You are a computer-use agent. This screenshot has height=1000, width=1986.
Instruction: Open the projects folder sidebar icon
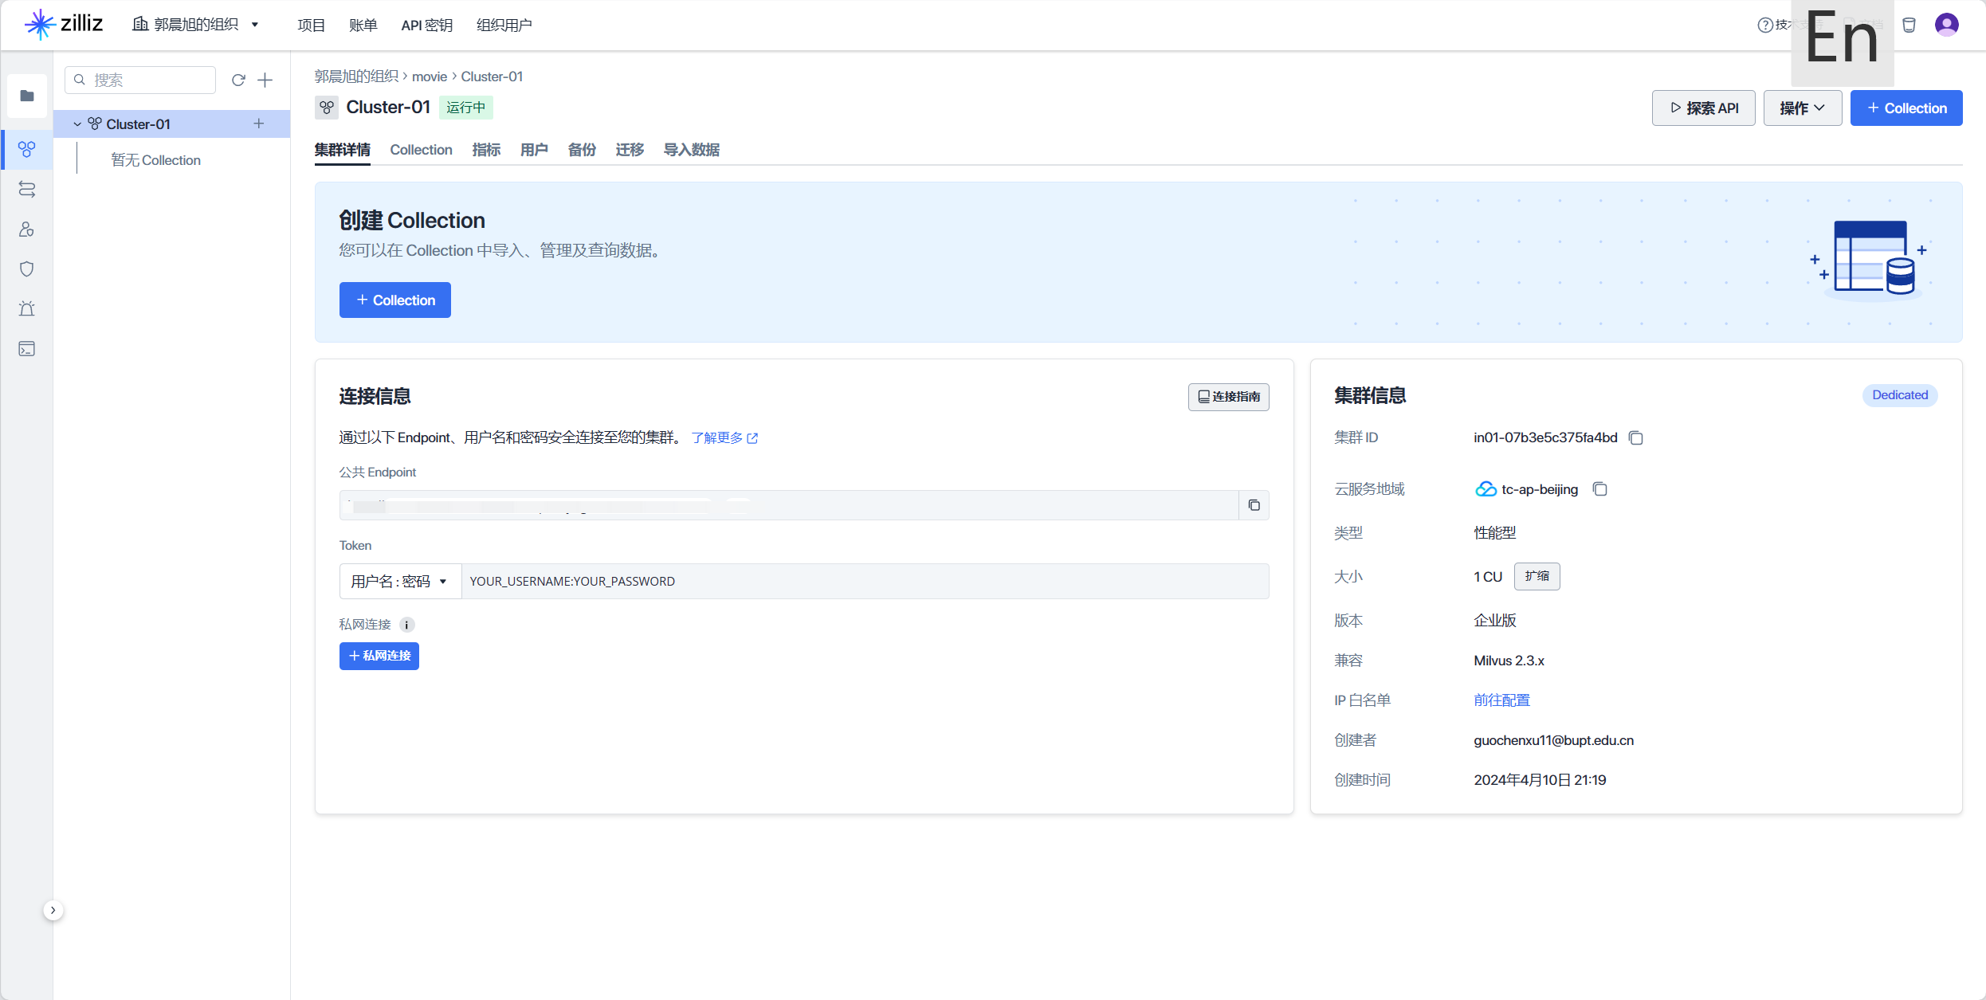point(27,96)
